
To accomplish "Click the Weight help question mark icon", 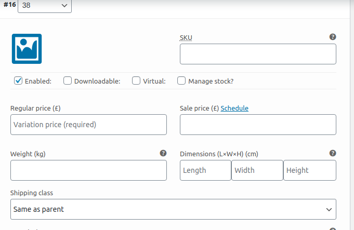I will point(163,153).
